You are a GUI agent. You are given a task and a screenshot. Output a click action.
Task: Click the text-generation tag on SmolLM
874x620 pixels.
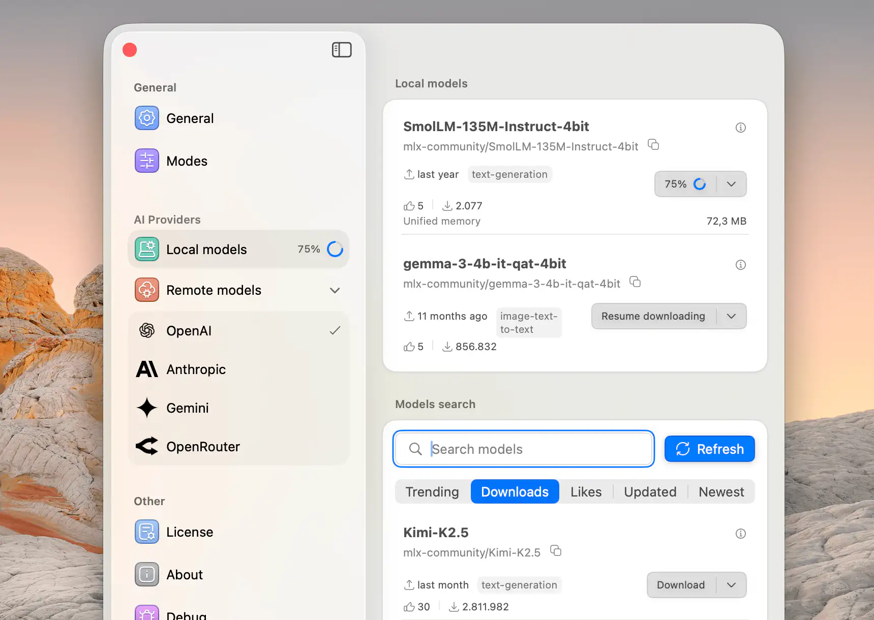coord(509,174)
